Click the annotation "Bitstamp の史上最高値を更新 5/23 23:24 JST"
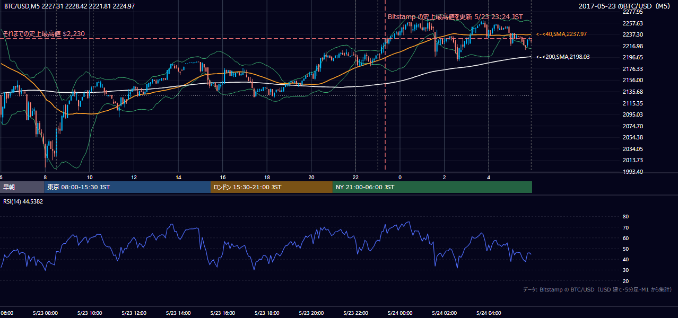 [x=455, y=17]
